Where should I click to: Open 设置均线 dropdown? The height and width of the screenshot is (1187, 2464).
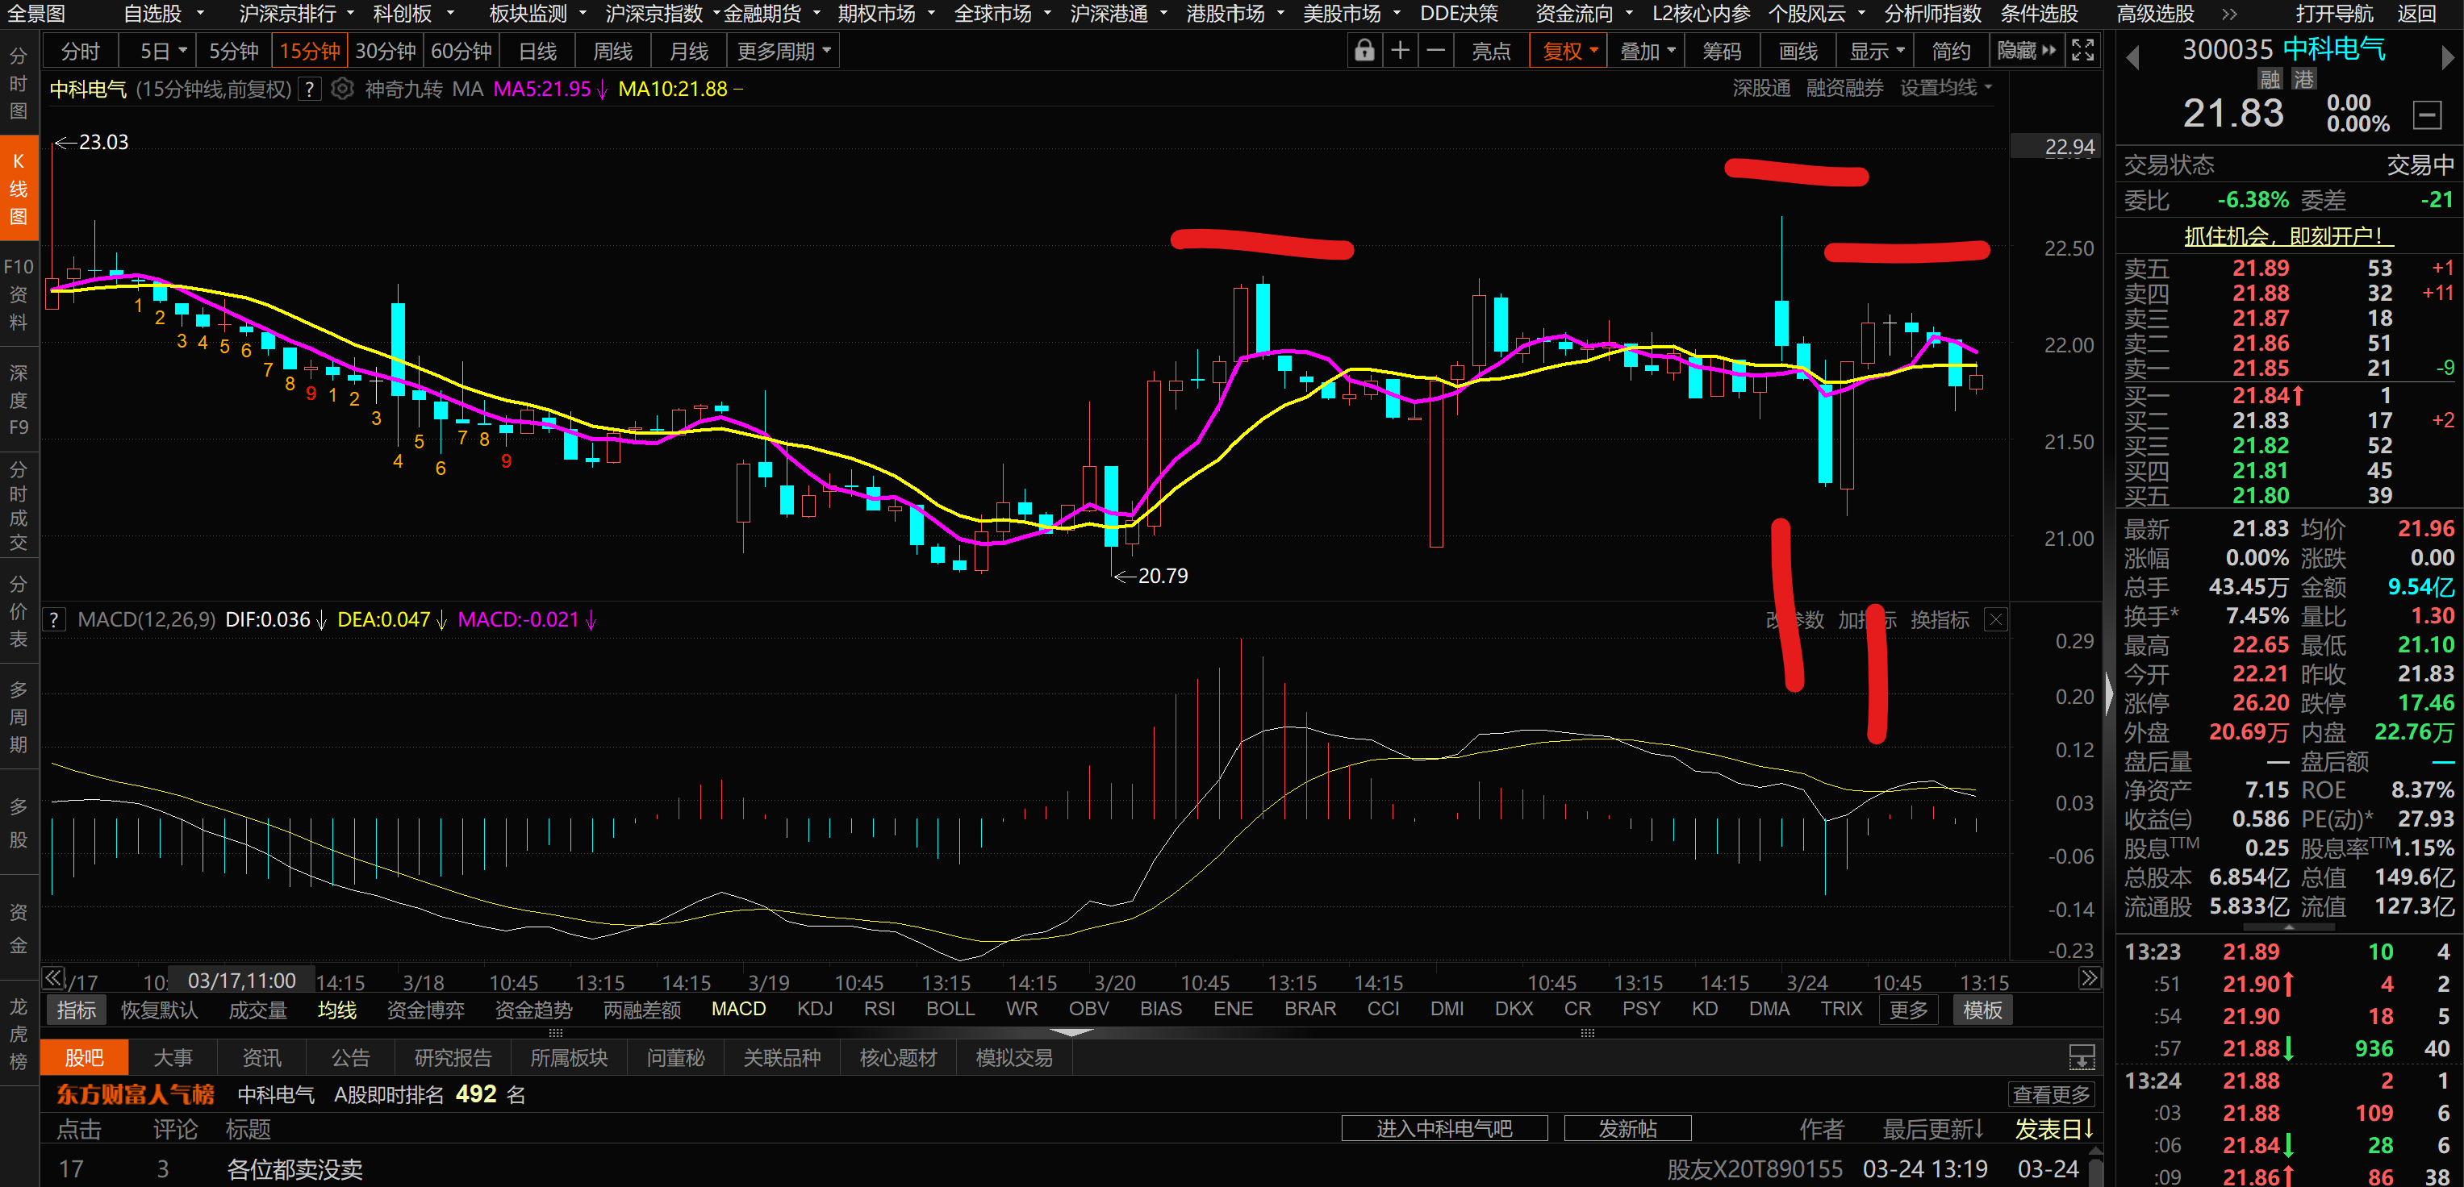point(1944,88)
